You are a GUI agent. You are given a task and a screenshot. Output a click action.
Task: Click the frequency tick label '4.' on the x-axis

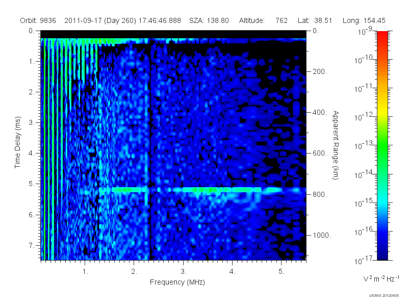tap(233, 272)
